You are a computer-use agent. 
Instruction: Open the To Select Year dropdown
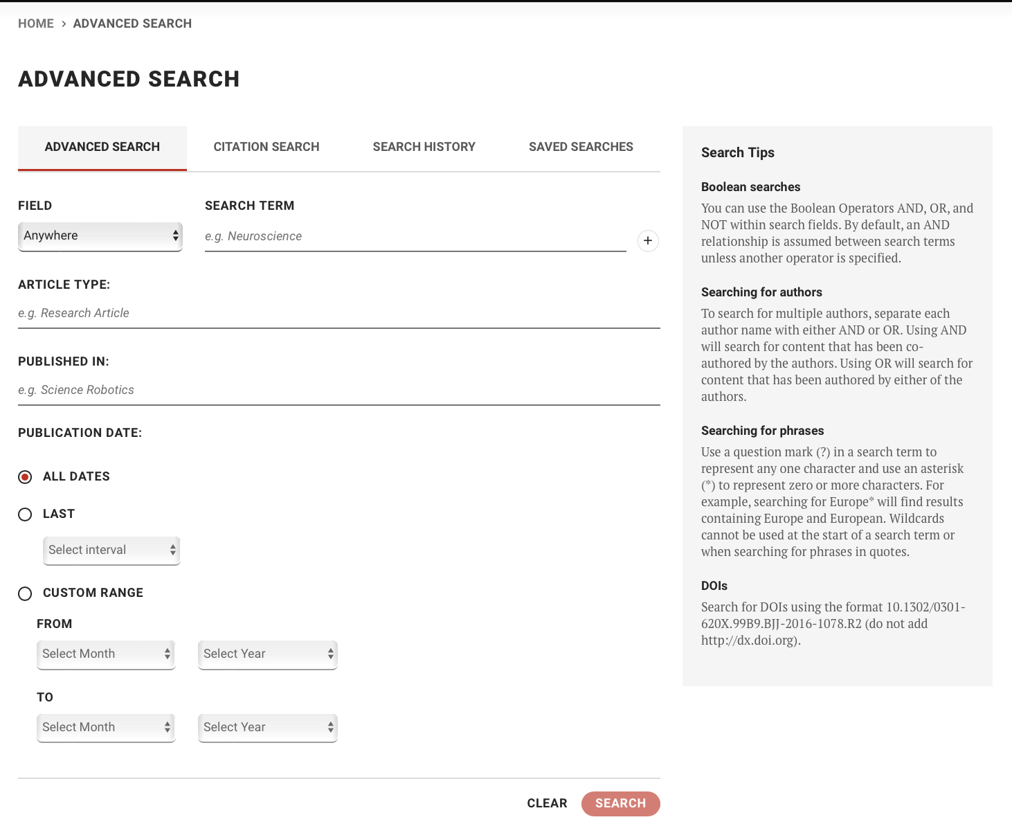coord(268,728)
